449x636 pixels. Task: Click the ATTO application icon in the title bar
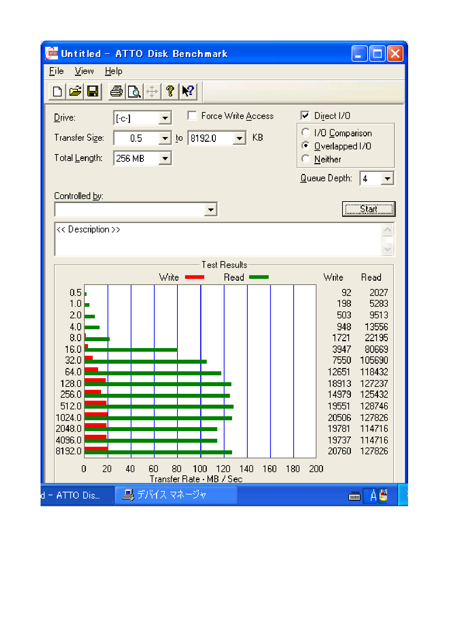51,54
